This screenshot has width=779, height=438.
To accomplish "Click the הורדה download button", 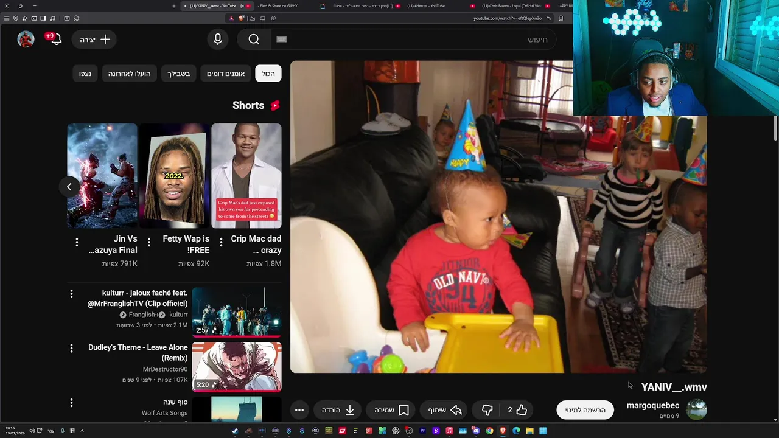I will pos(338,410).
